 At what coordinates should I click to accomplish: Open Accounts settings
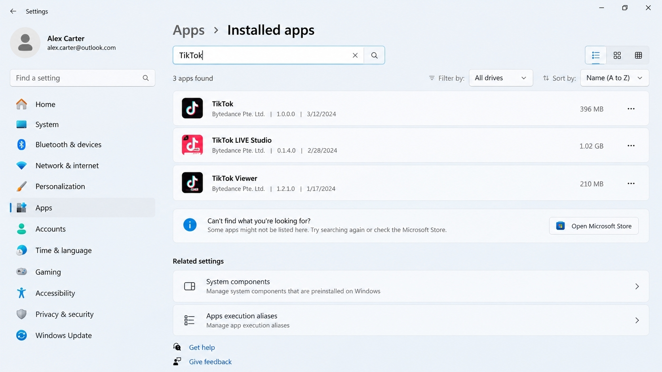pyautogui.click(x=82, y=229)
